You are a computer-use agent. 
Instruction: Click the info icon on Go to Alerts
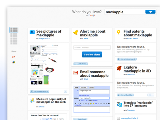coord(75,64)
